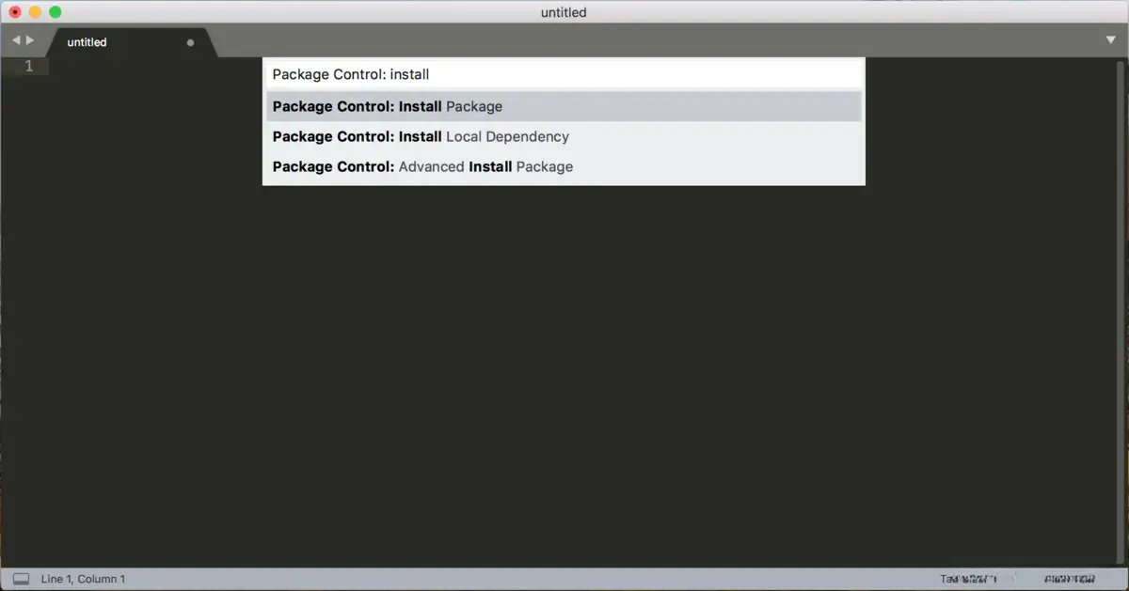1129x591 pixels.
Task: Click the untitled window title text
Action: [564, 12]
